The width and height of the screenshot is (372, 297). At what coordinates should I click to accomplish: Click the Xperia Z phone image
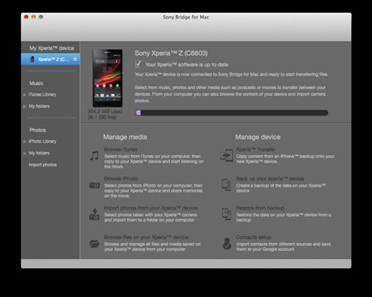pos(107,78)
